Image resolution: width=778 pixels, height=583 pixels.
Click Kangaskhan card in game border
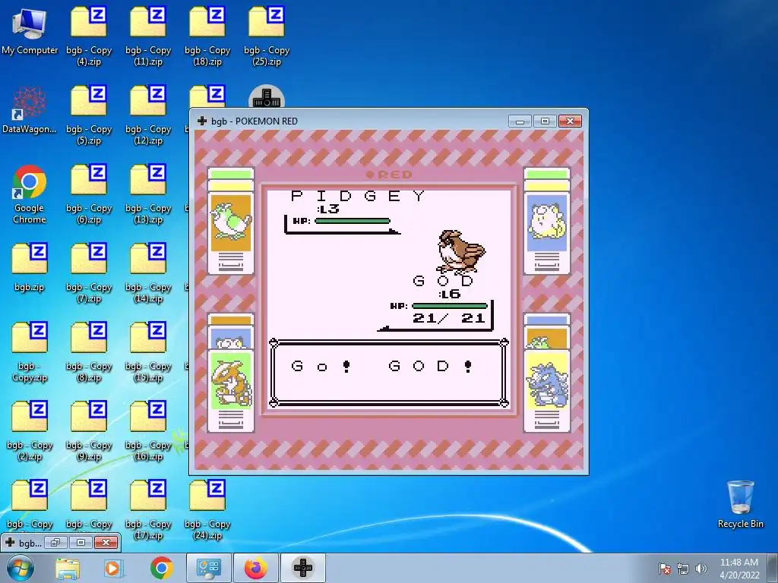tap(231, 380)
